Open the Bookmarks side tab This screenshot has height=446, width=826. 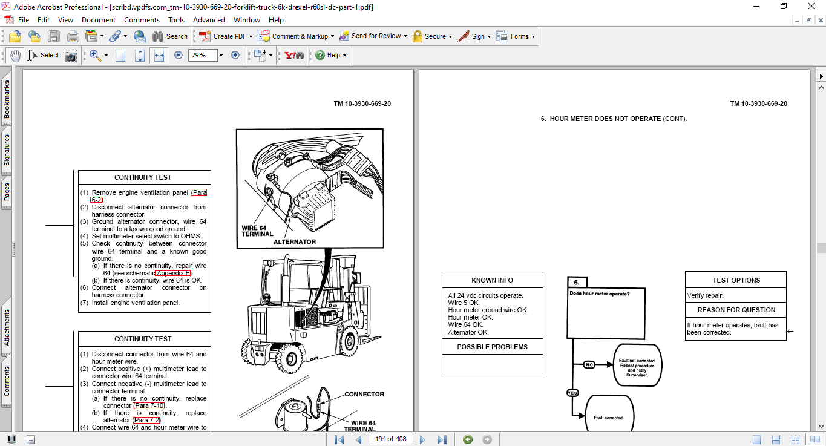(x=7, y=99)
